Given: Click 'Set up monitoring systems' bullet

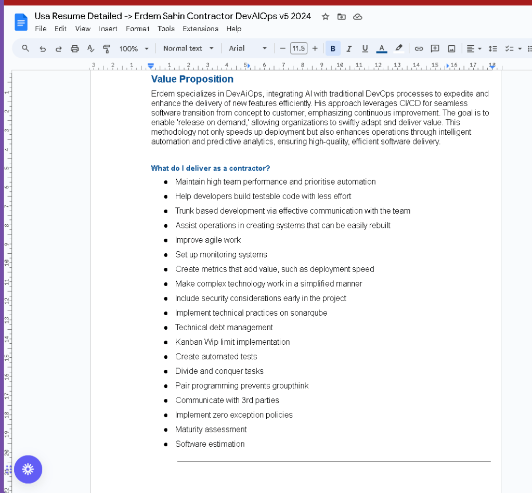Looking at the screenshot, I should click(221, 255).
